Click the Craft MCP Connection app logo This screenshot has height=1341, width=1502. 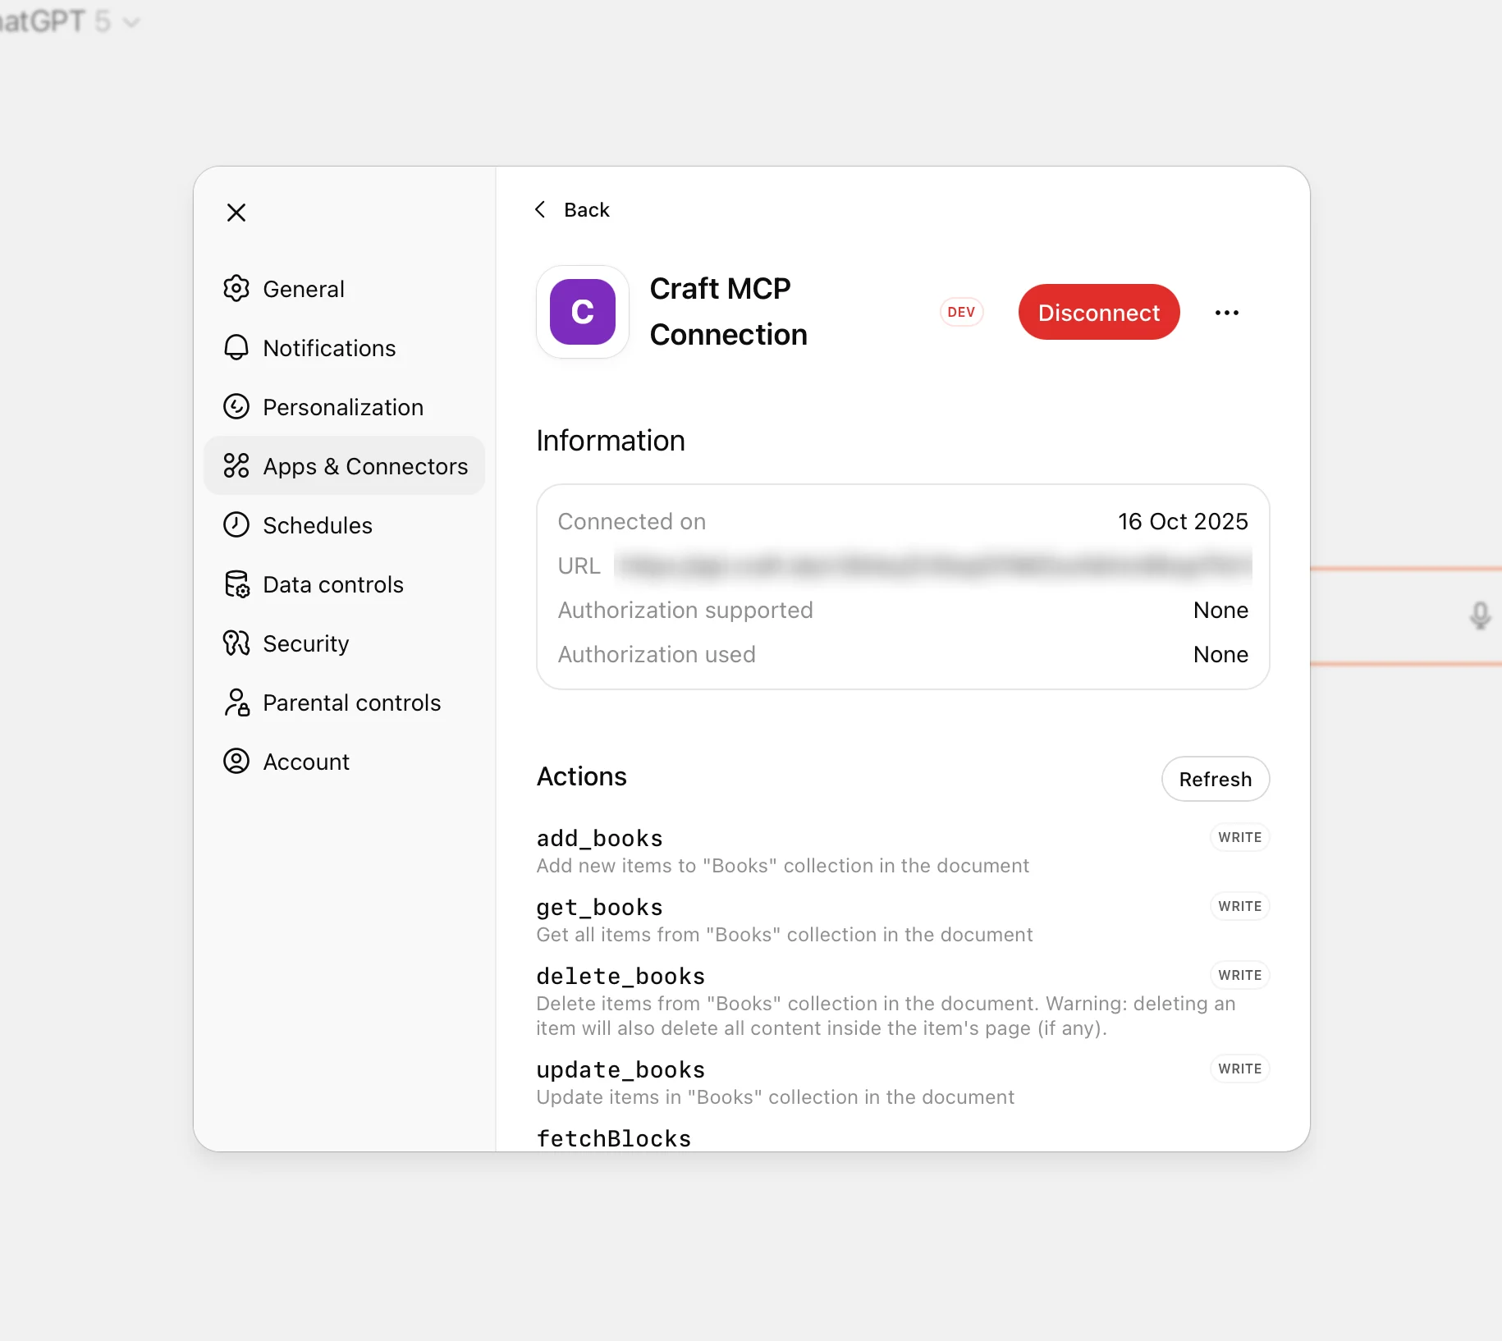click(x=582, y=312)
